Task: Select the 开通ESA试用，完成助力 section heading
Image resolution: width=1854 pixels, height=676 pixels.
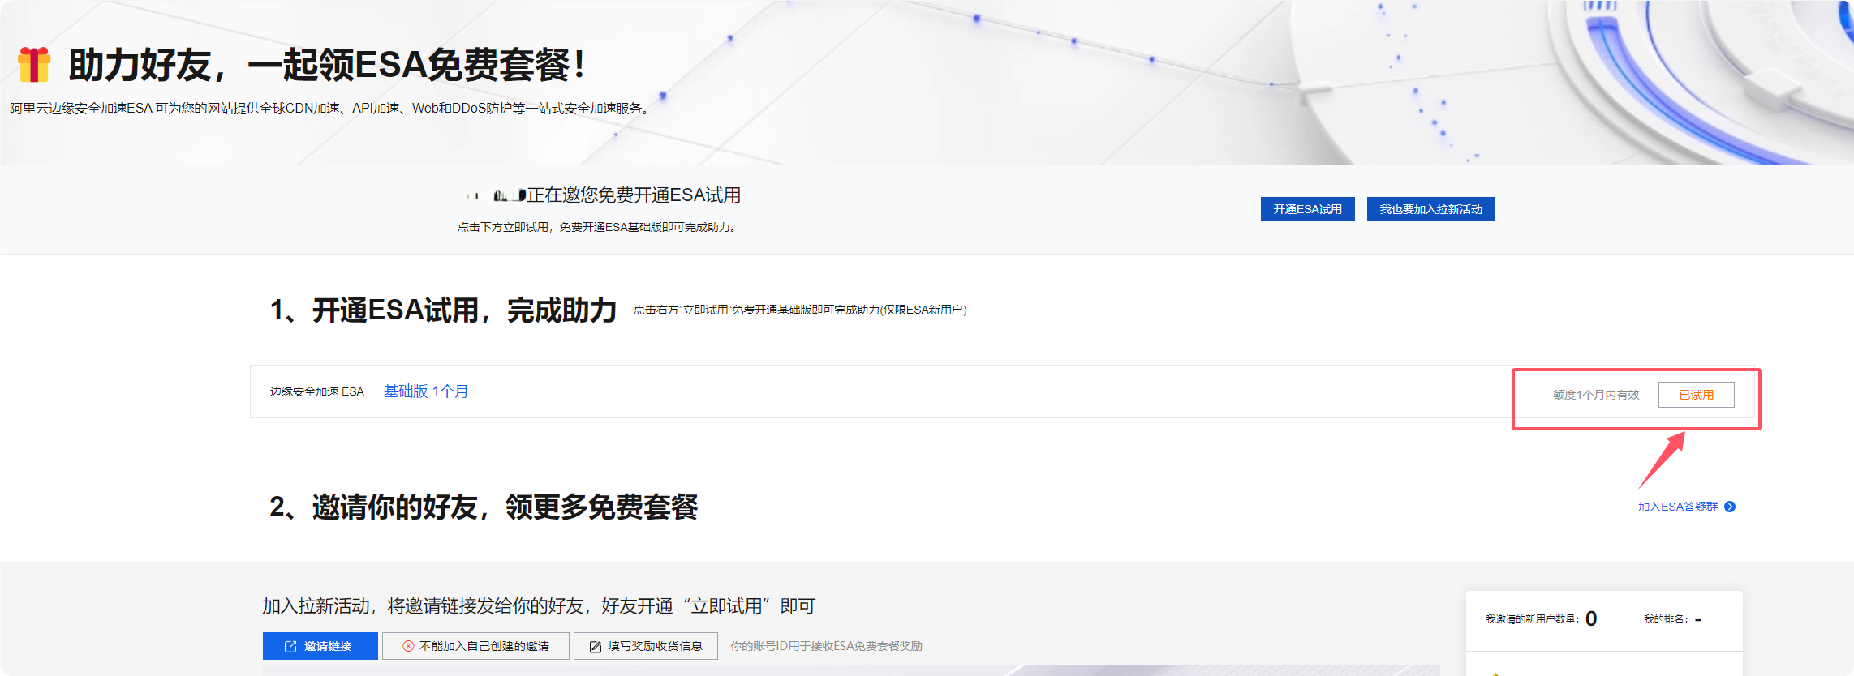Action: [443, 310]
